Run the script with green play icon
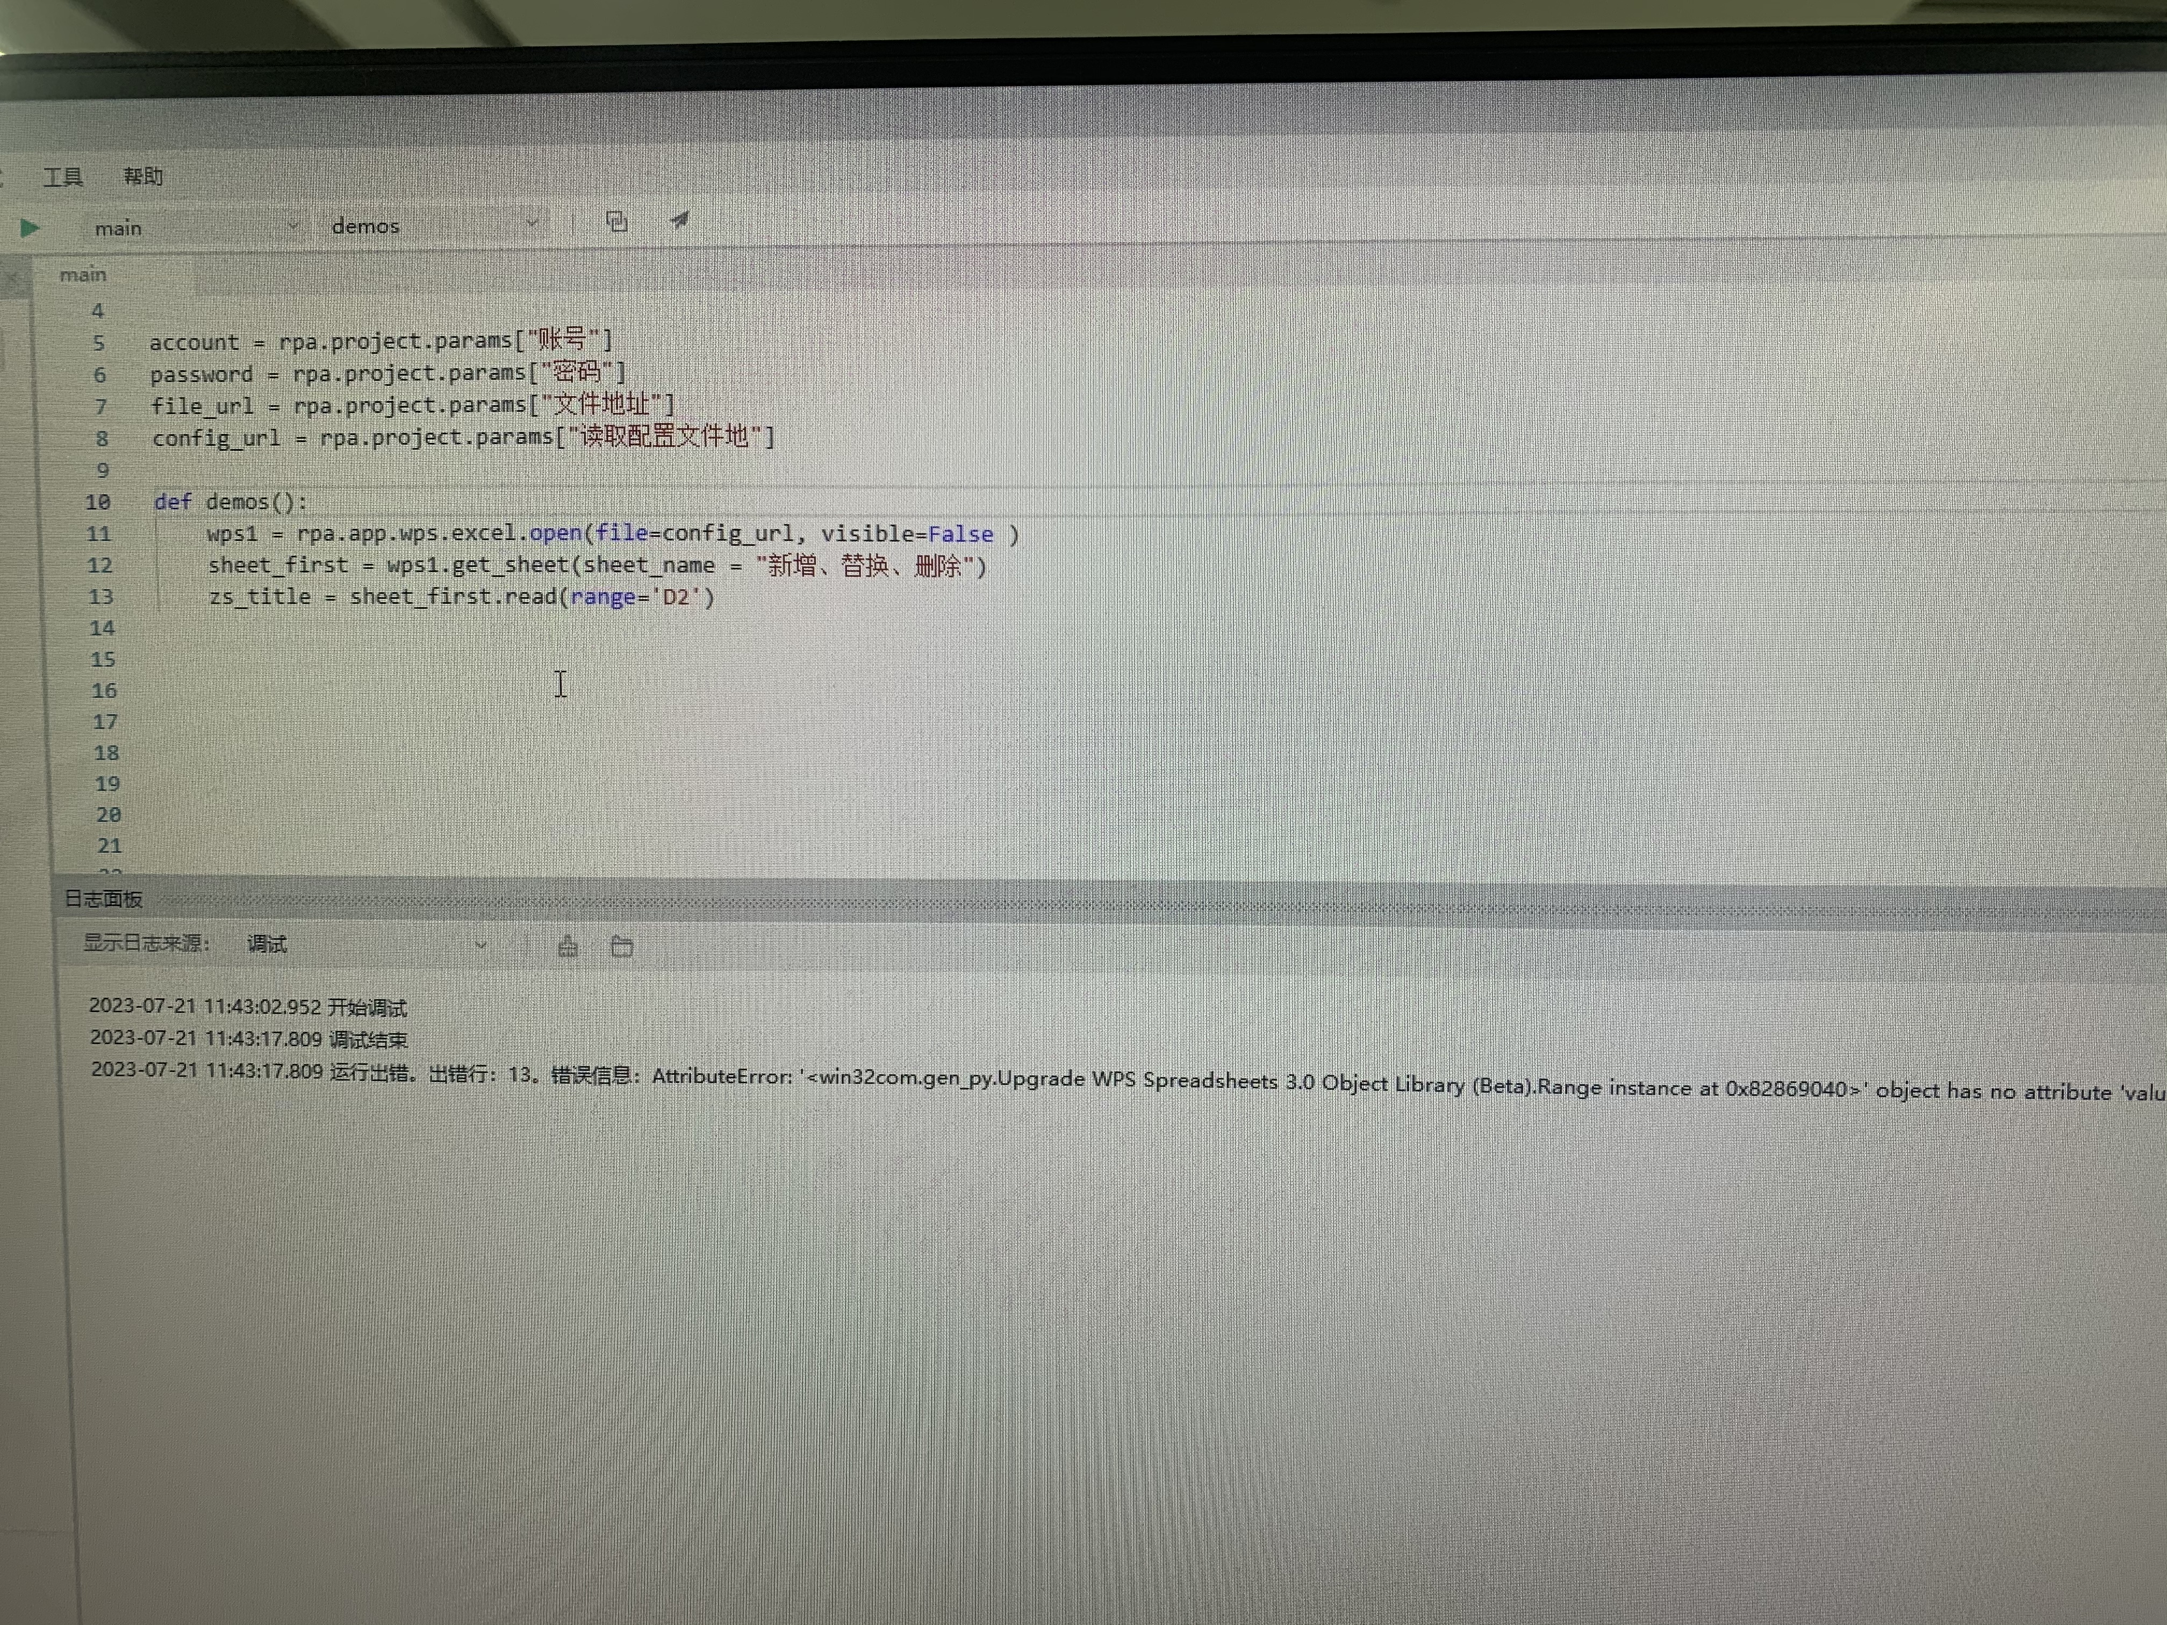2167x1625 pixels. pyautogui.click(x=30, y=228)
